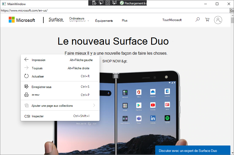Viewport: 234px width, 155px height.
Task: Toggle Display Layout Adorners in debug toolbar
Action: [x=108, y=3]
